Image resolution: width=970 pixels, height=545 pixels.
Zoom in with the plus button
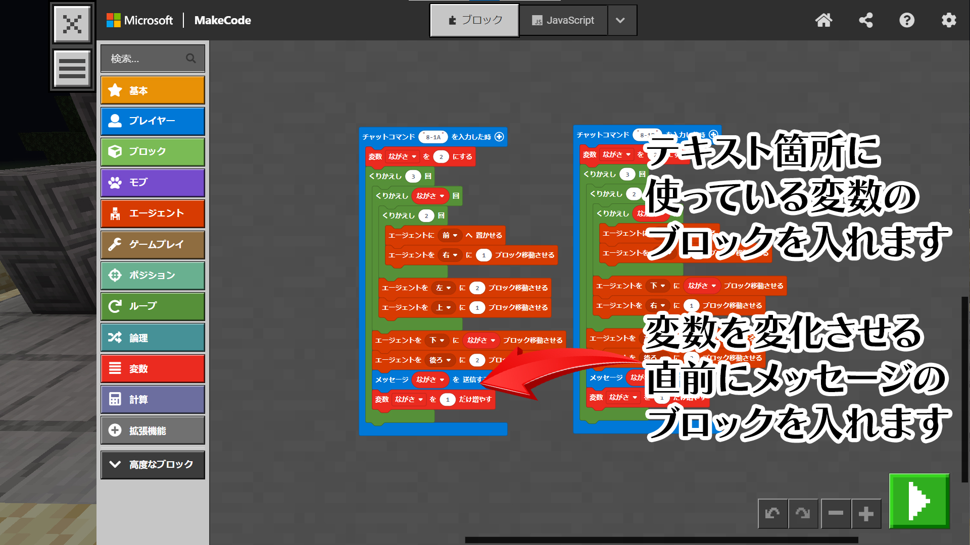tap(866, 514)
